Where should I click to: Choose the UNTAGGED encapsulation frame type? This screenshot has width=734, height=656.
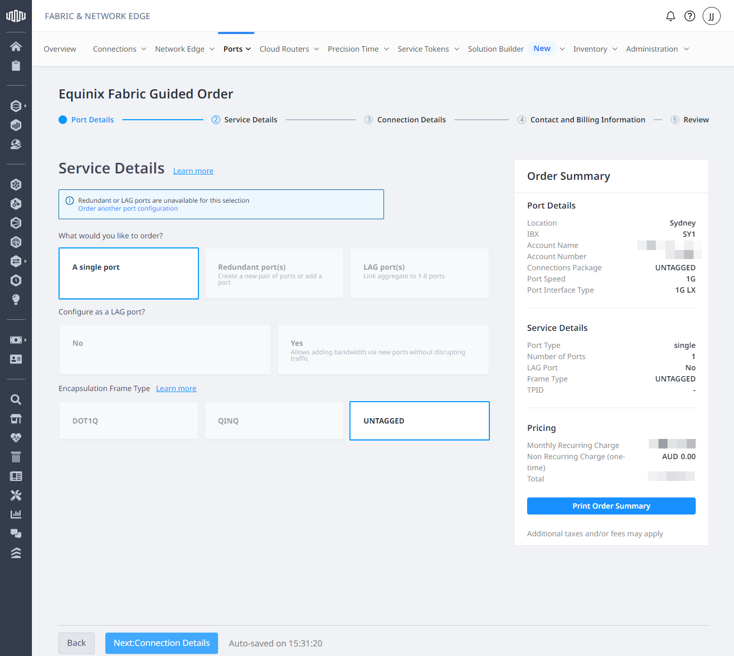tap(419, 421)
